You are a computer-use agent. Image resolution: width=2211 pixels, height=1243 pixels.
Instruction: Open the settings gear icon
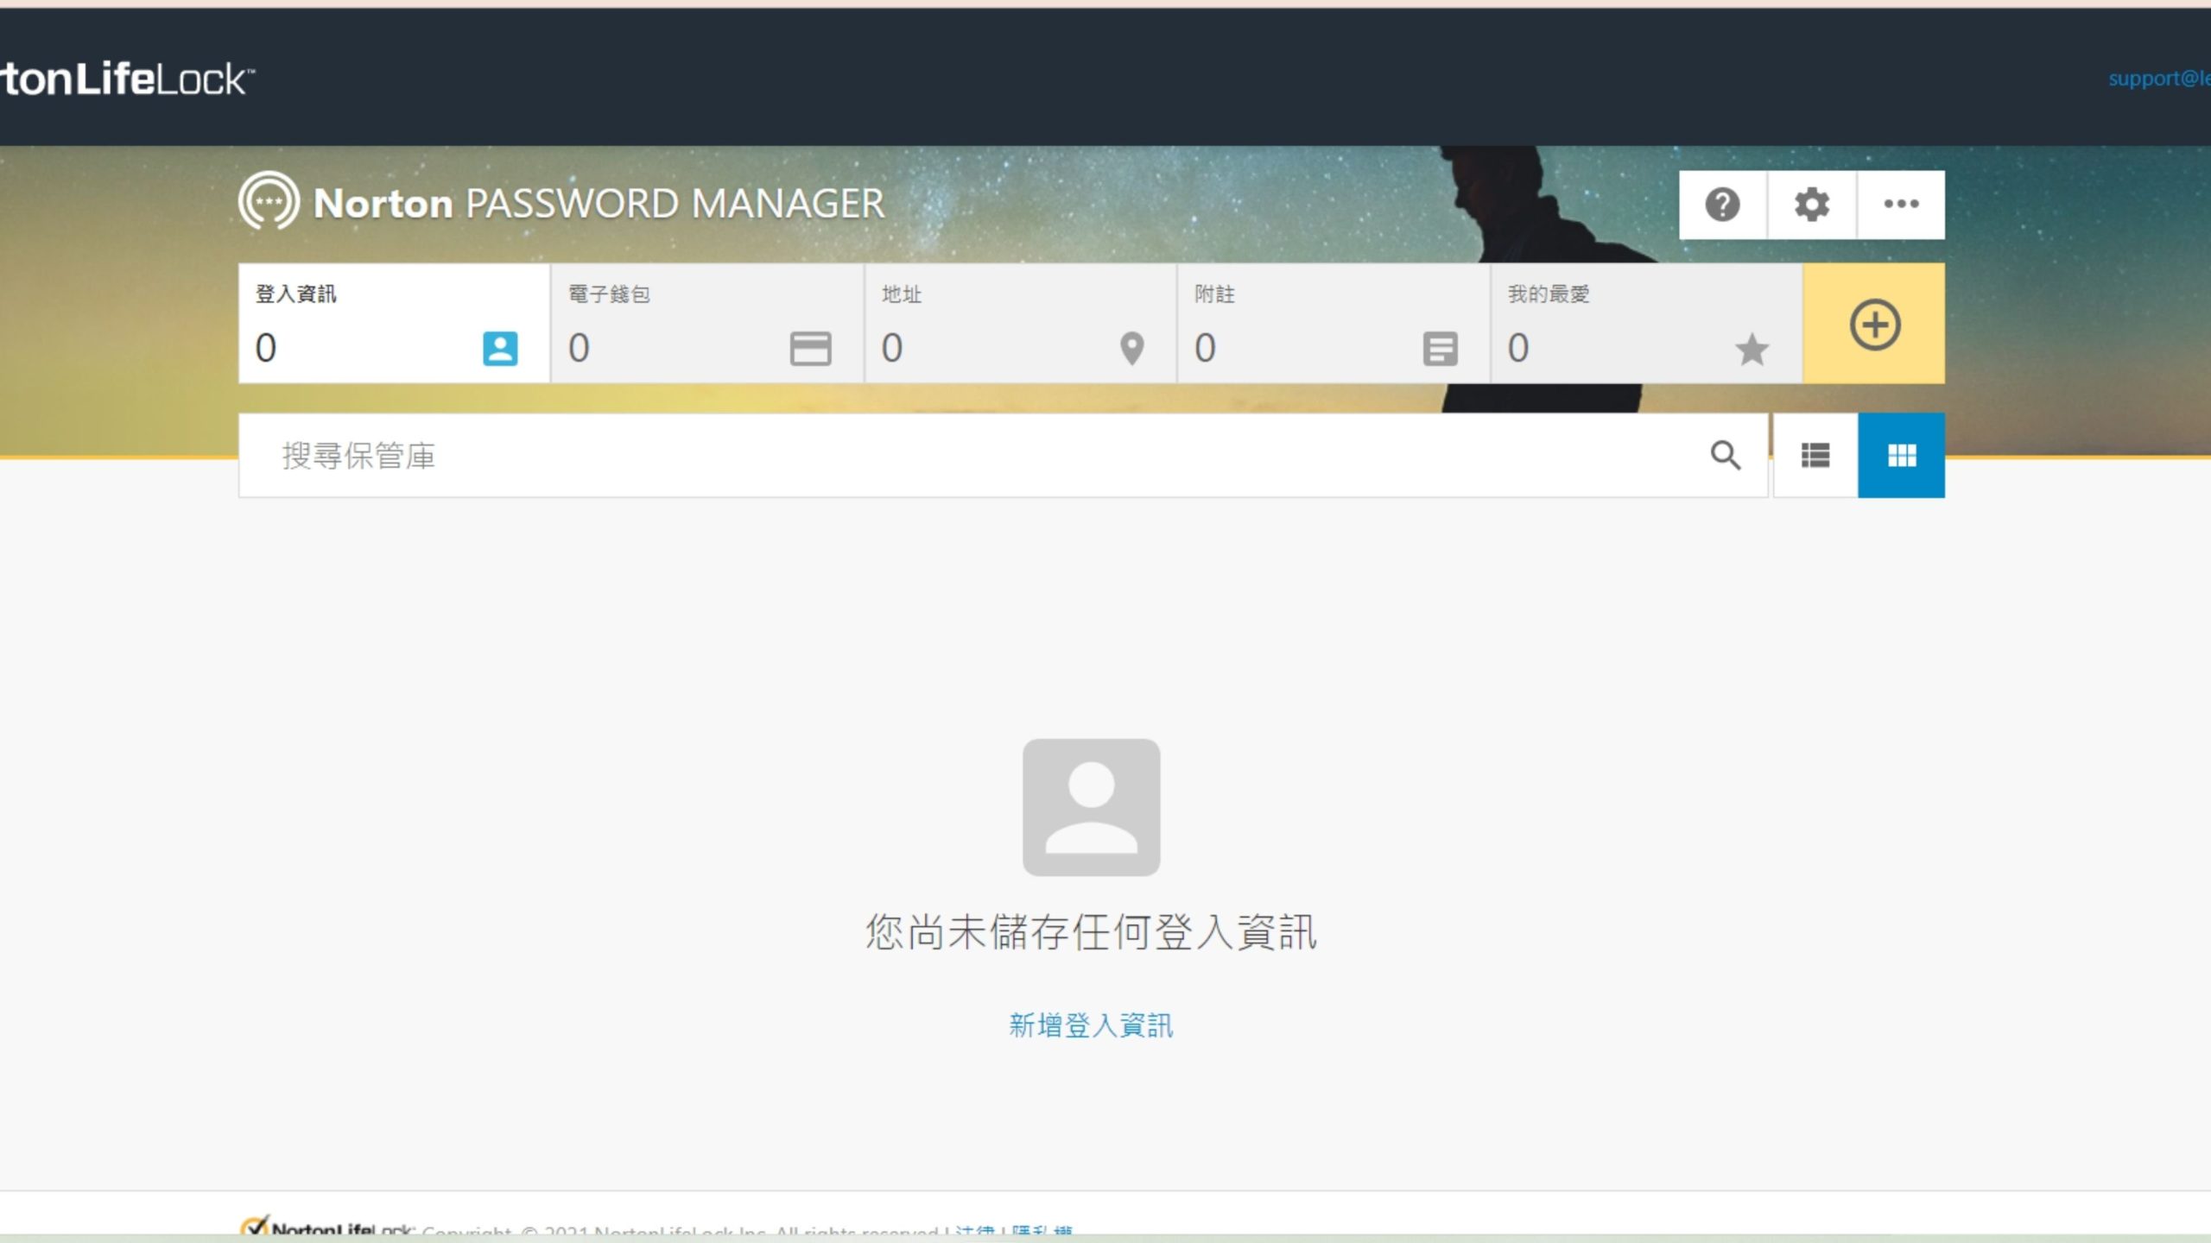tap(1811, 205)
